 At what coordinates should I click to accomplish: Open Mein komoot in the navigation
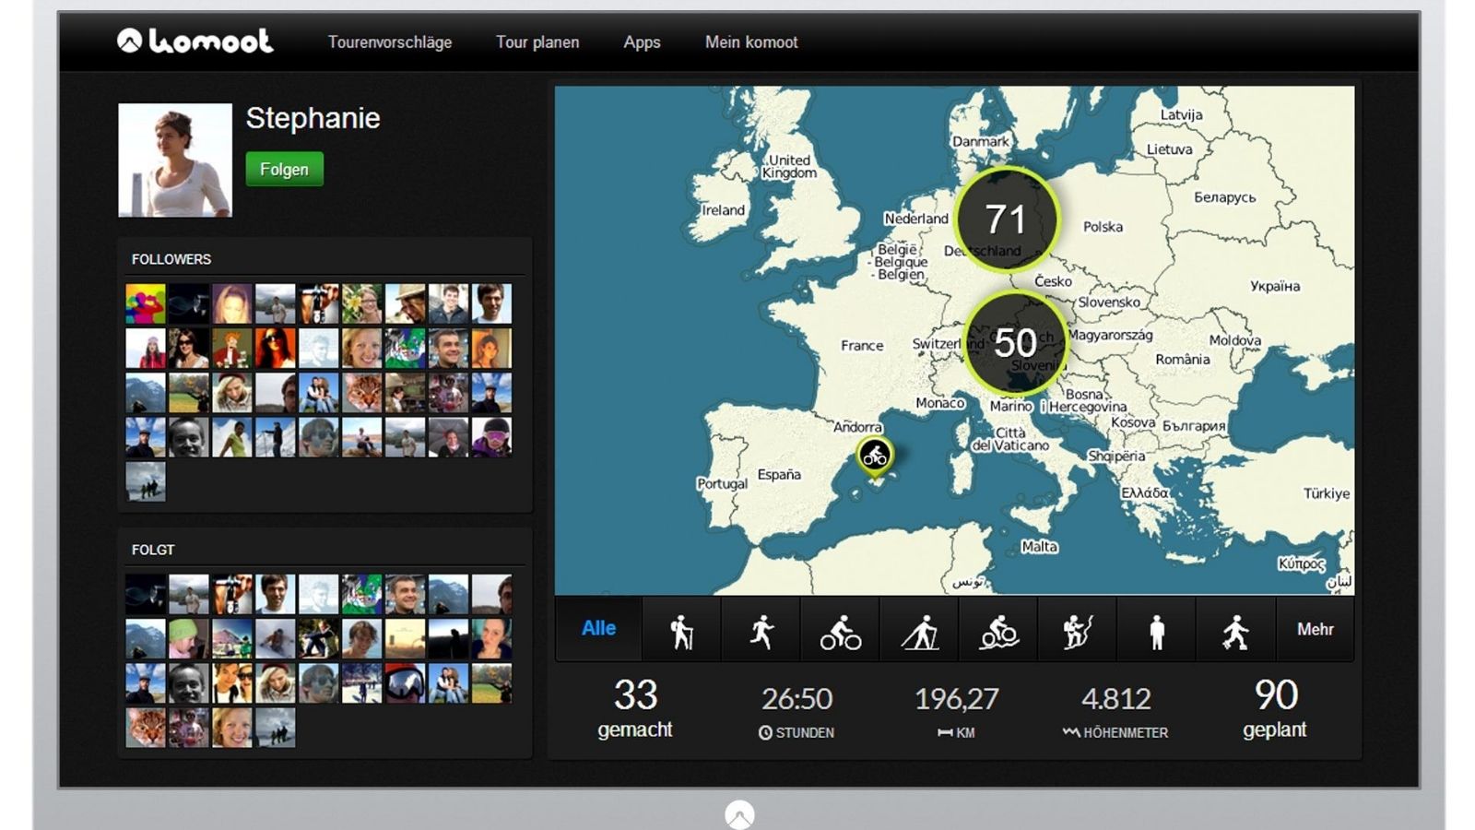pyautogui.click(x=751, y=41)
